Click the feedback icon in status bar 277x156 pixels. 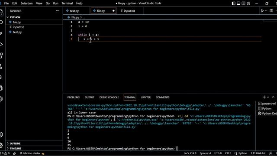(271, 153)
